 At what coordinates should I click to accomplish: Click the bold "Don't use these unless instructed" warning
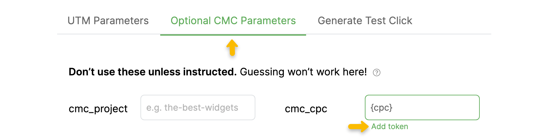153,72
